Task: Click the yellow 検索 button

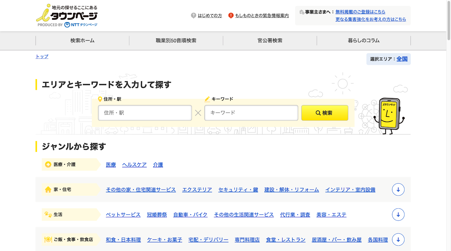Action: (x=325, y=113)
